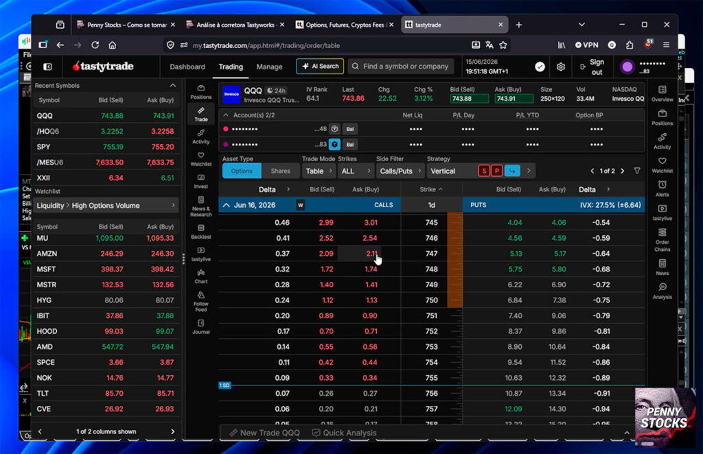Go to the Manage tab

point(269,67)
